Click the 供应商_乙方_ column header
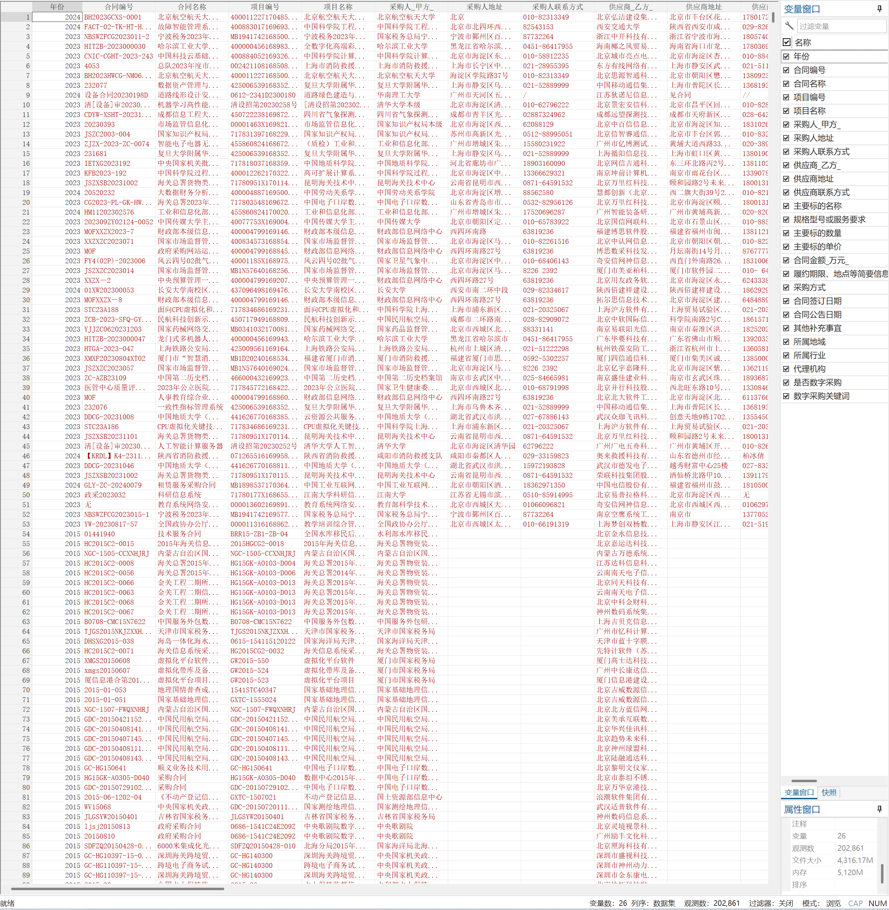The width and height of the screenshot is (889, 910). point(631,7)
